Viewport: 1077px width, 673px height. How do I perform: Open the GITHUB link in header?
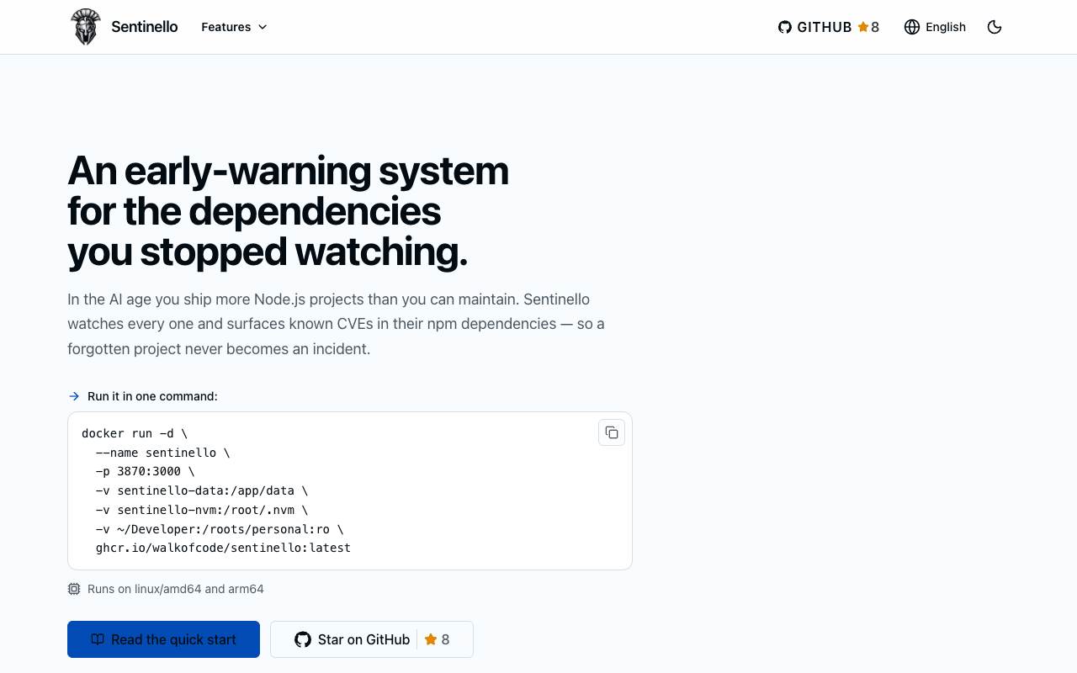coord(829,27)
